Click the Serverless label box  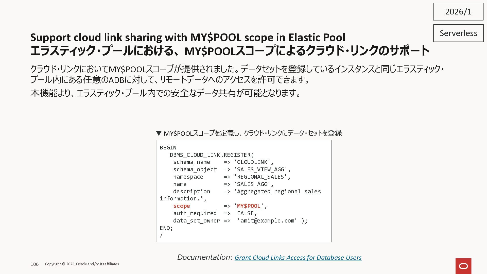coord(458,33)
